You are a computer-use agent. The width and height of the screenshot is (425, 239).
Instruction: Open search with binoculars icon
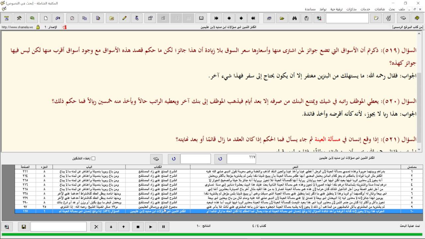click(294, 18)
